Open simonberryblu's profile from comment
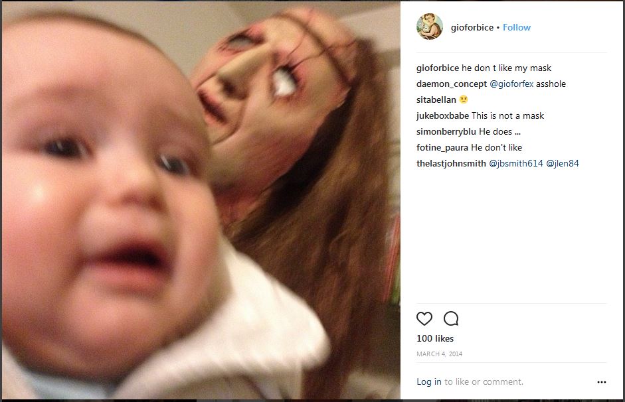 (446, 132)
